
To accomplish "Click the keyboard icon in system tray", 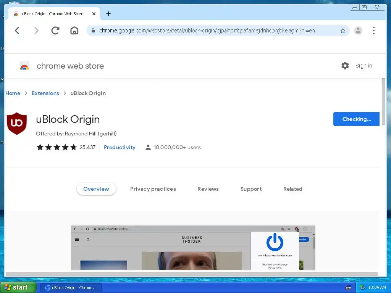I will (348, 288).
